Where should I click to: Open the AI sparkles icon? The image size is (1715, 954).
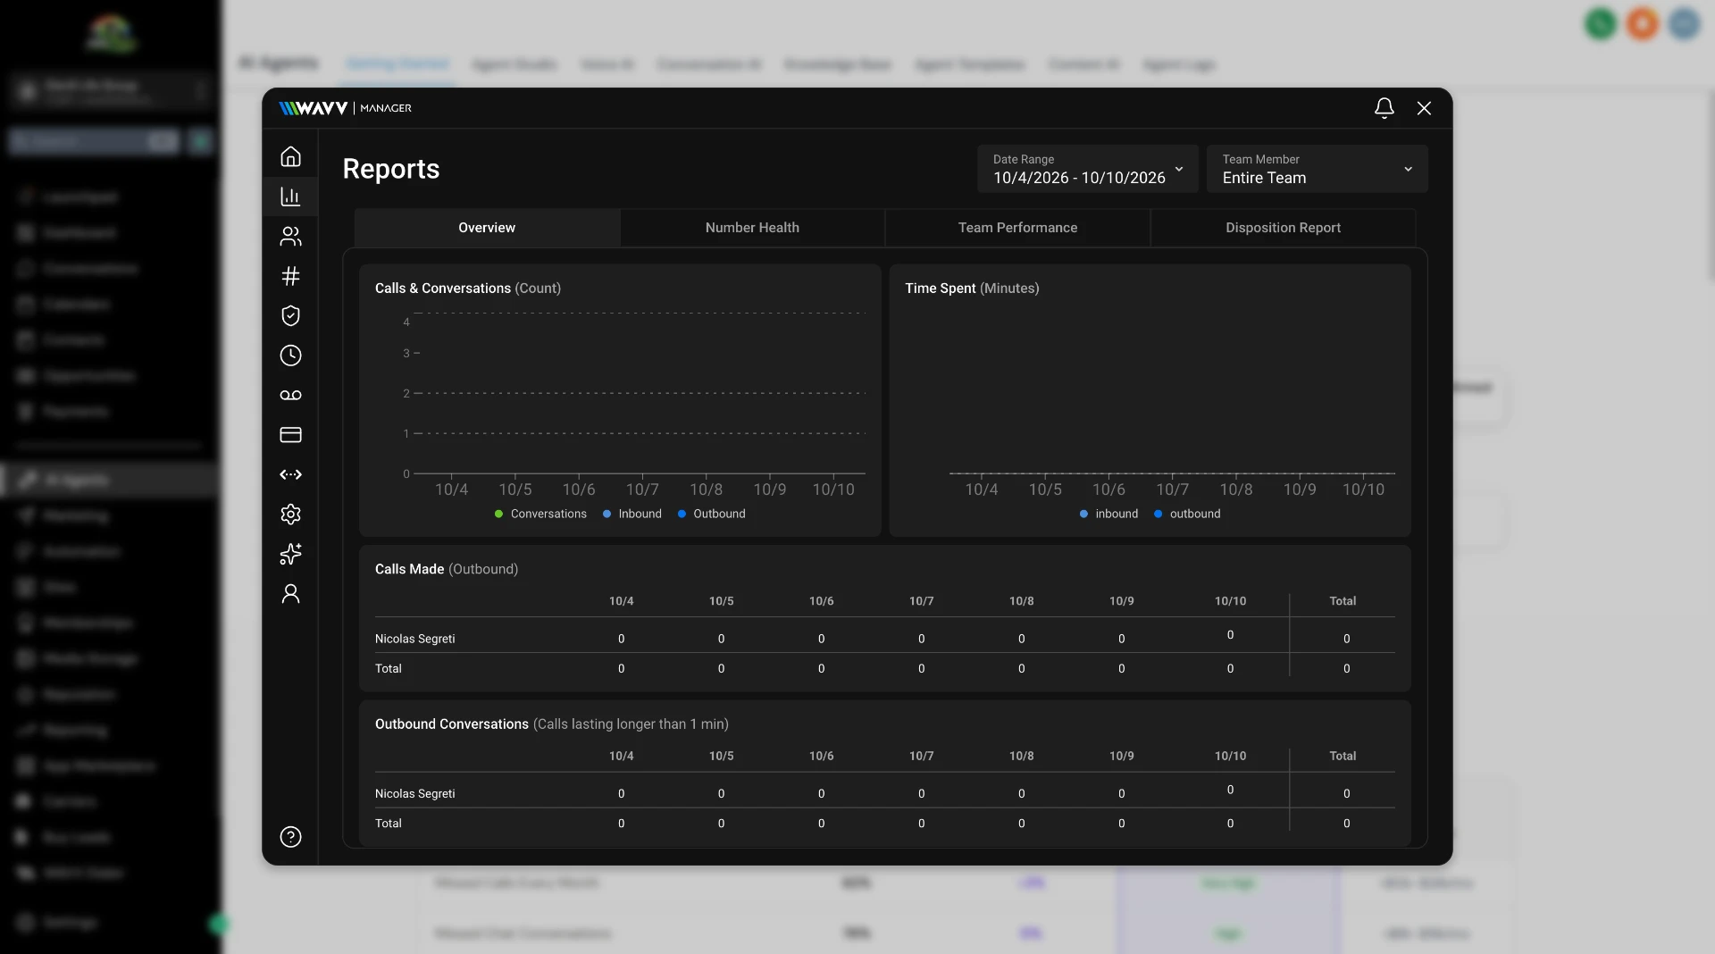coord(290,554)
